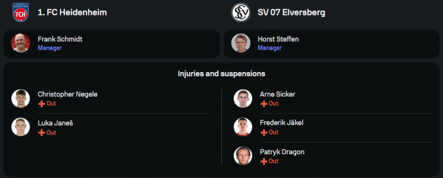Image resolution: width=443 pixels, height=178 pixels.
Task: Open the Patryk Dragon player name link
Action: pyautogui.click(x=282, y=152)
